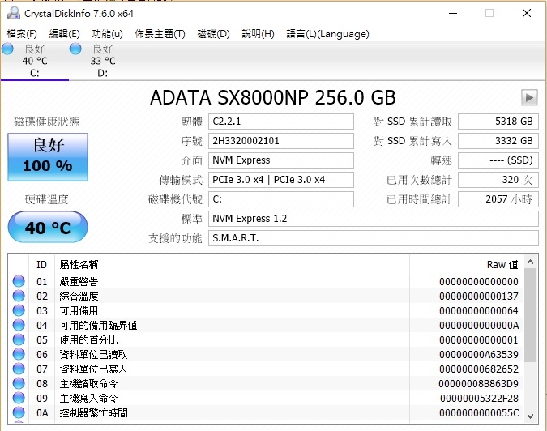
Task: Open the 檔案(F) menu
Action: (22, 34)
